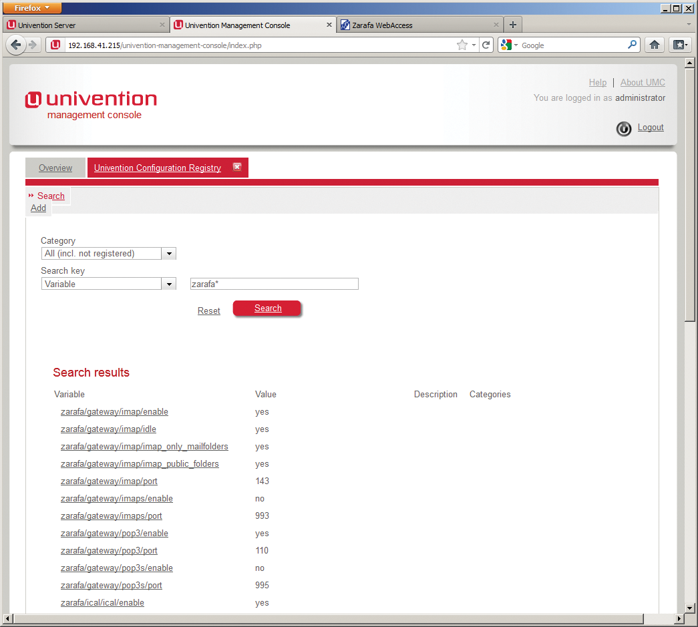Viewport: 698px width, 627px height.
Task: Click in the zarafa* search text field
Action: tap(274, 284)
